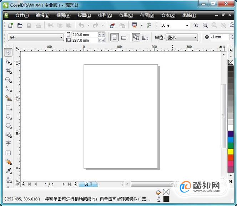Select the Rectangle tool

[8, 107]
